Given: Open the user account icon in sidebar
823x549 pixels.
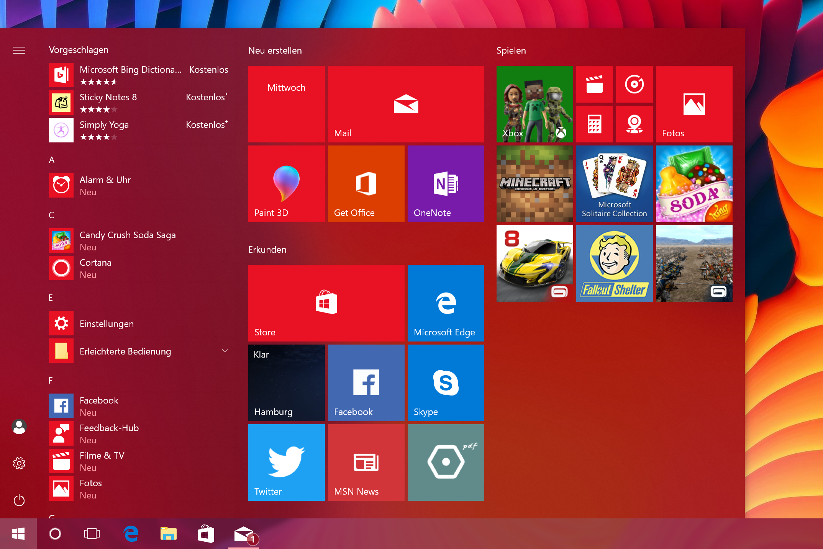Looking at the screenshot, I should [x=19, y=426].
